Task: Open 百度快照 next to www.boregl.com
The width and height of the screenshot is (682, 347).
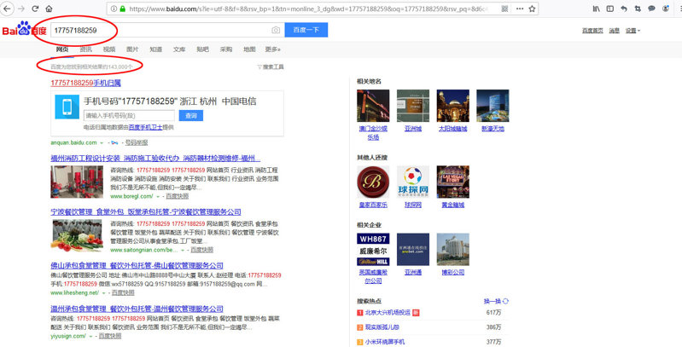Action: (x=178, y=197)
